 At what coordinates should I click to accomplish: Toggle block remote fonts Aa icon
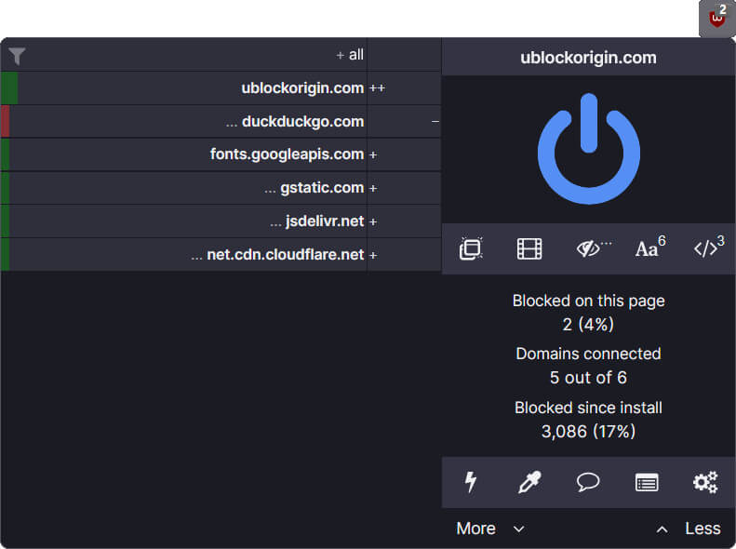(x=649, y=248)
